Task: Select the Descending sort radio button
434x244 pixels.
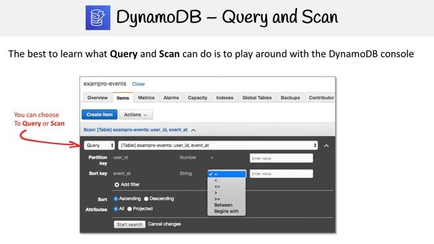Action: tap(146, 199)
